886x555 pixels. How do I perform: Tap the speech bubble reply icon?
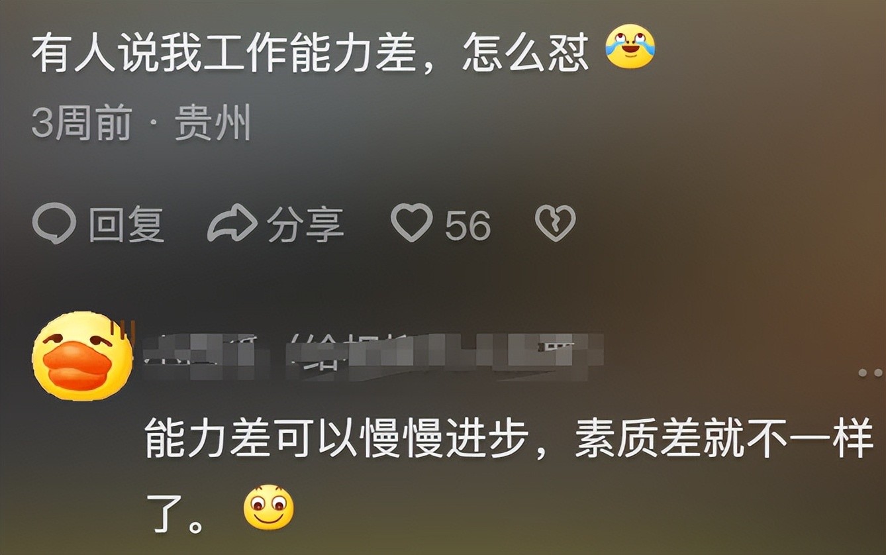point(54,224)
